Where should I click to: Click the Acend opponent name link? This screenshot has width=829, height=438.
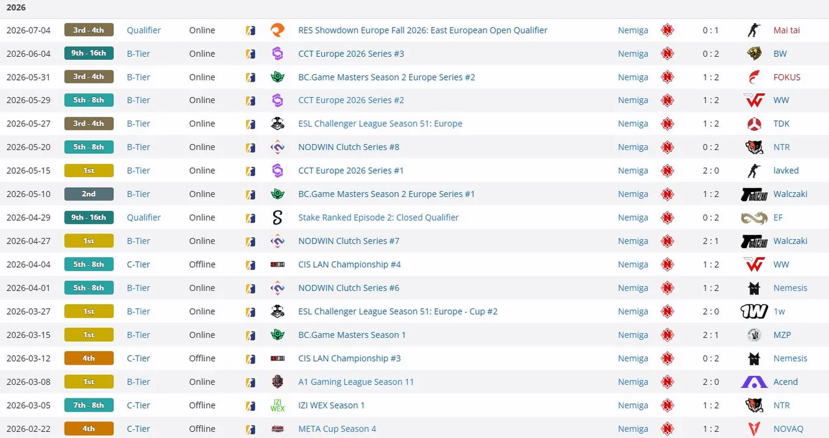click(x=785, y=382)
